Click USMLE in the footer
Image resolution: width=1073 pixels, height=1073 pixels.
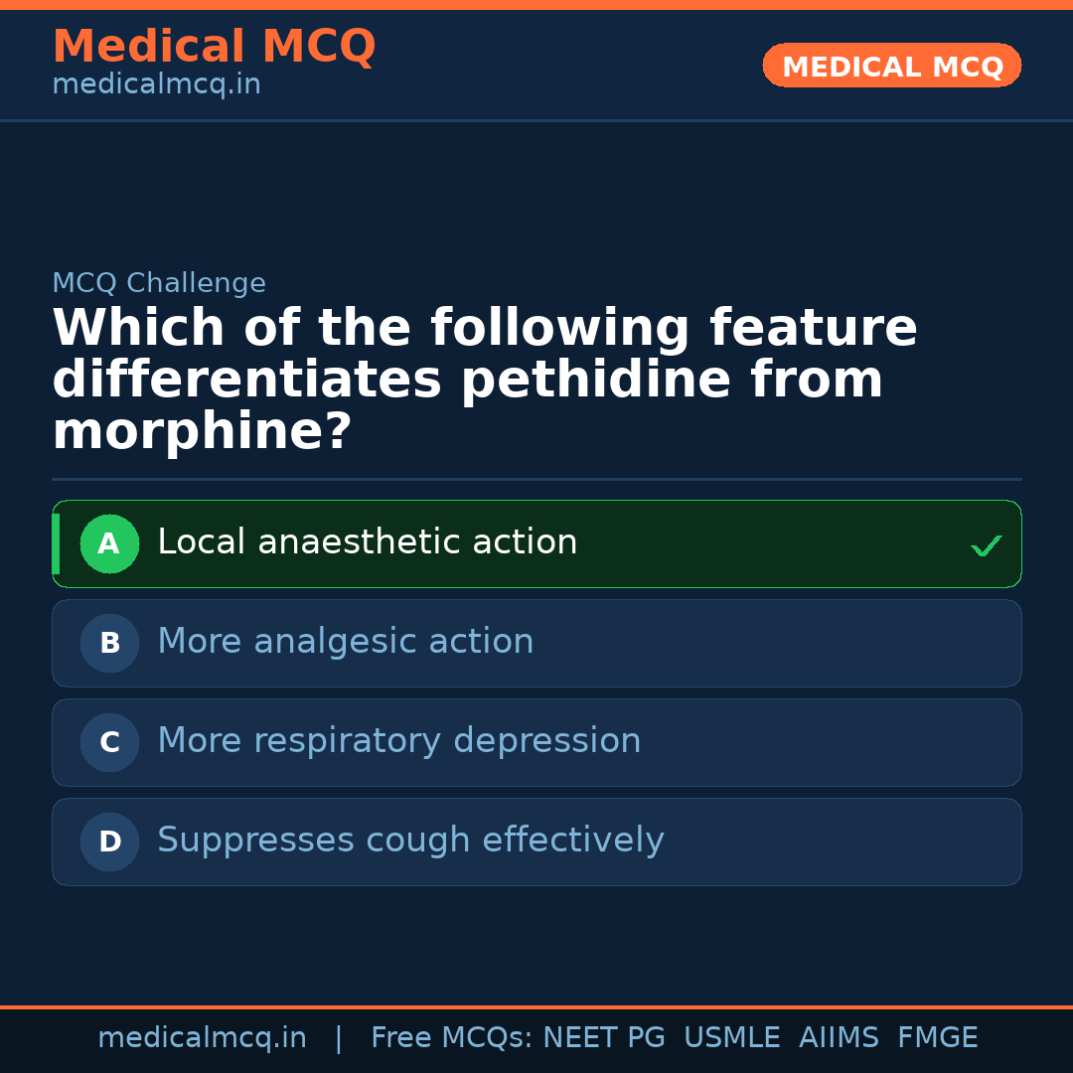coord(731,1038)
